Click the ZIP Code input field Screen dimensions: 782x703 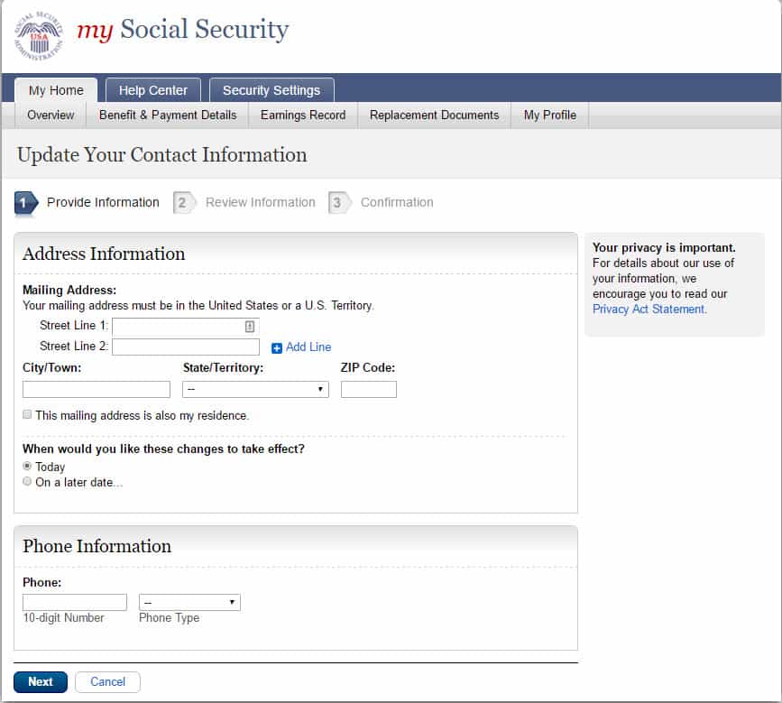pyautogui.click(x=369, y=389)
